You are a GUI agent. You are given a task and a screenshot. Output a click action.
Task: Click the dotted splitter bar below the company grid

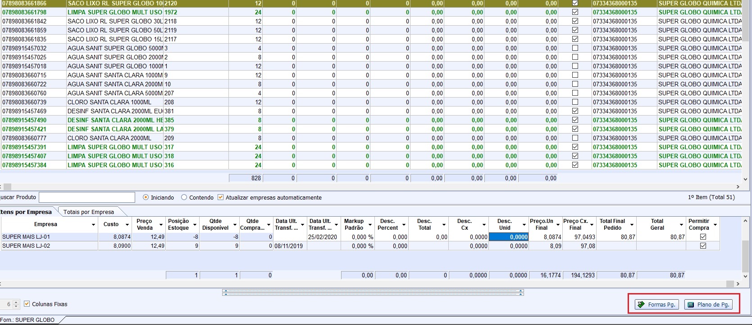[x=373, y=292]
